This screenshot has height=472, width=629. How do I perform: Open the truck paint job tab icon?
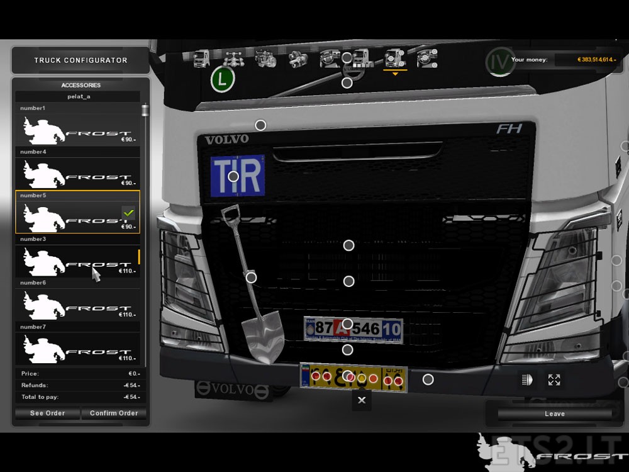[x=362, y=59]
